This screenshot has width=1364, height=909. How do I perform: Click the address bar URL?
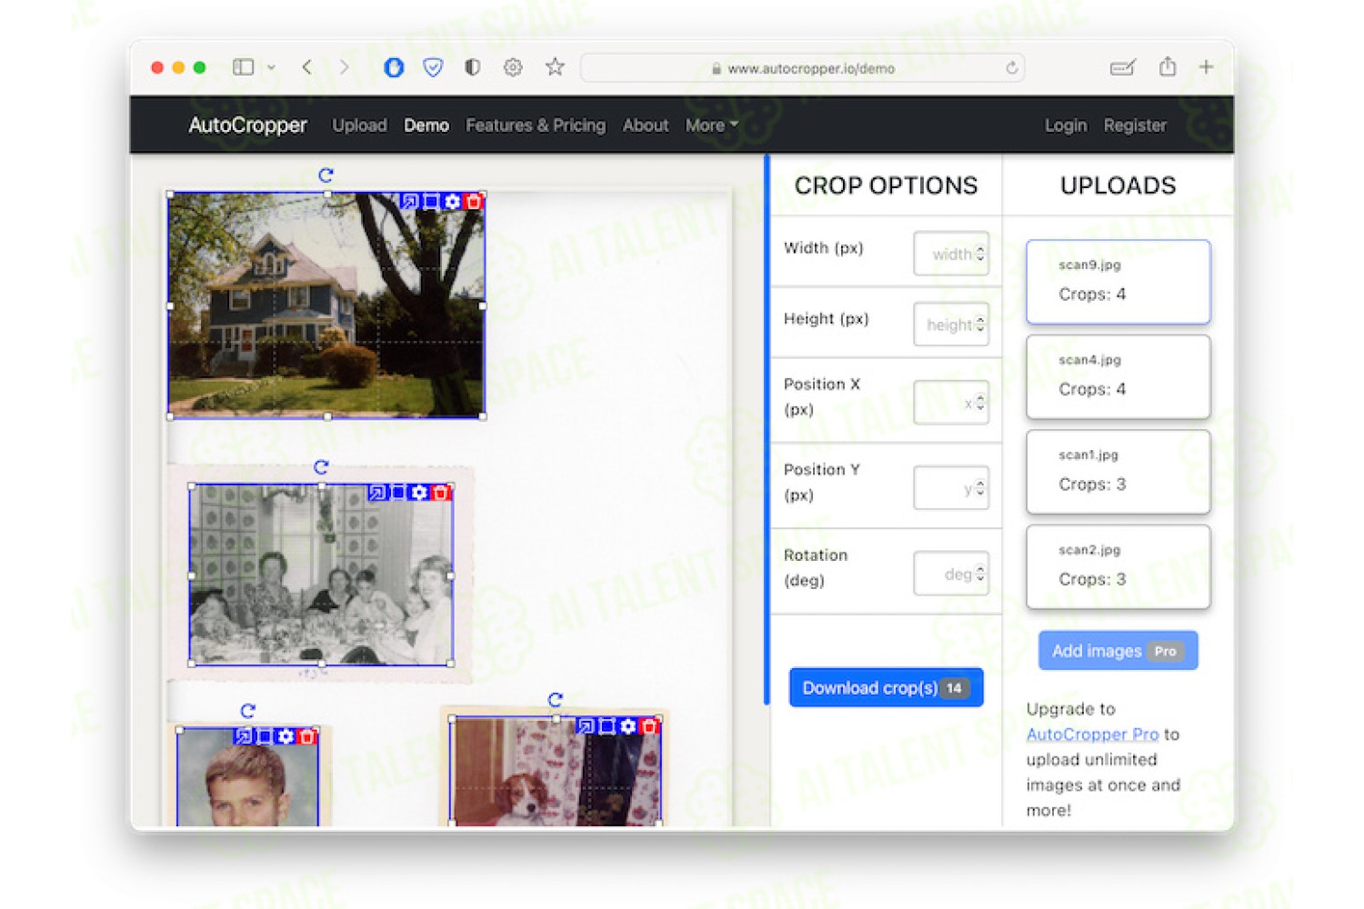(810, 68)
